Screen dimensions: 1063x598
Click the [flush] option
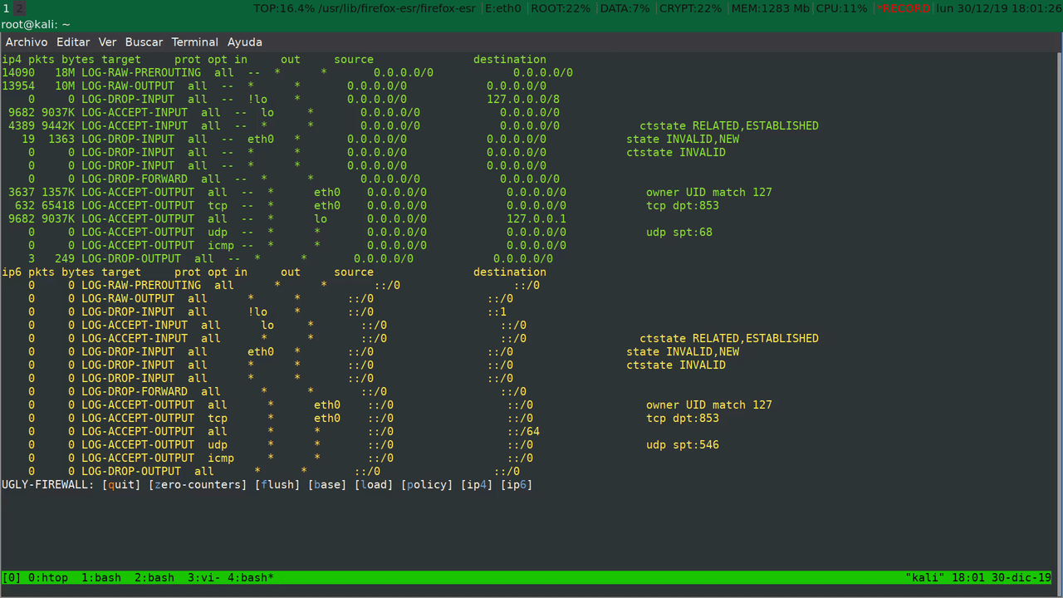tap(277, 484)
